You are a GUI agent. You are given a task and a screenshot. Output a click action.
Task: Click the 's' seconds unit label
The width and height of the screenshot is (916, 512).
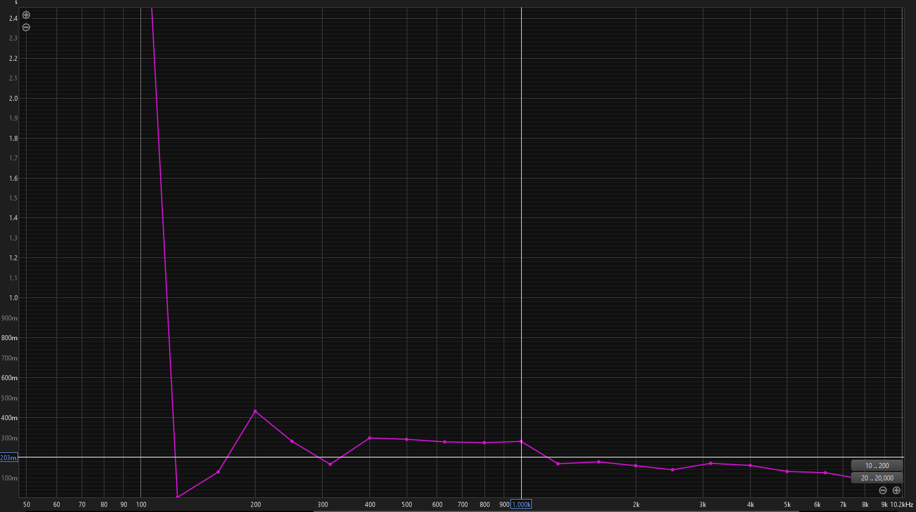click(x=16, y=3)
